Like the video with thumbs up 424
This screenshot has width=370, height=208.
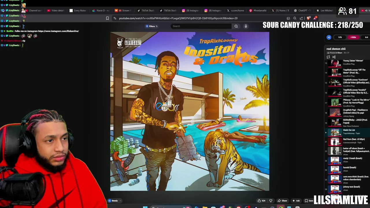(261, 201)
